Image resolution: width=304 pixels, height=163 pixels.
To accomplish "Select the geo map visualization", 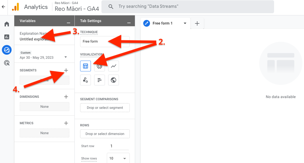I will click(113, 80).
